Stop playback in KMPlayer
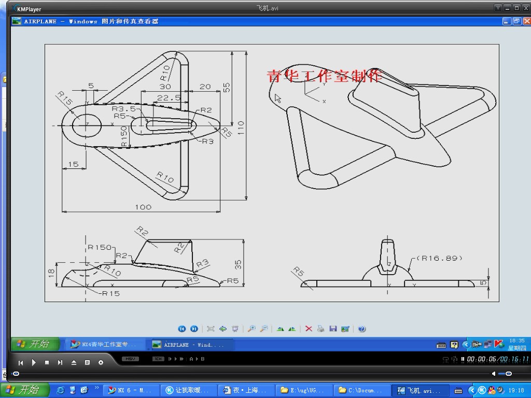Viewport: 531px width, 398px height. (x=47, y=362)
